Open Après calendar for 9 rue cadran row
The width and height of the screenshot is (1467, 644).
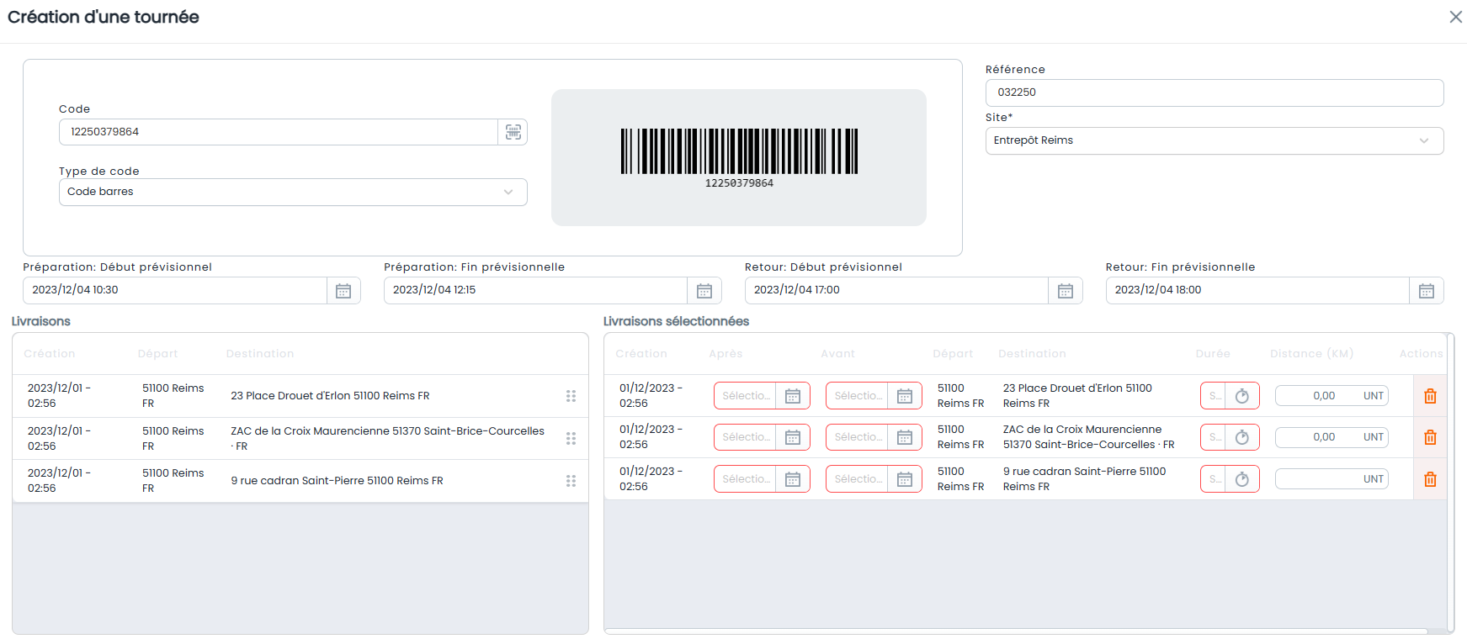click(793, 479)
